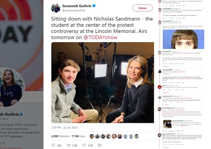The height and width of the screenshot is (149, 211).
Task: Click the last avatar in the likers row
Action: (136, 136)
